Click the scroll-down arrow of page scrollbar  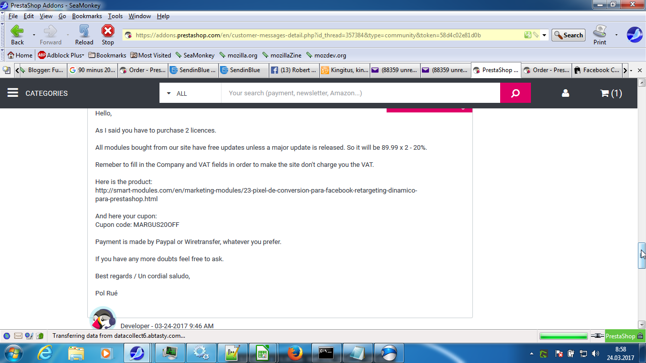(642, 325)
